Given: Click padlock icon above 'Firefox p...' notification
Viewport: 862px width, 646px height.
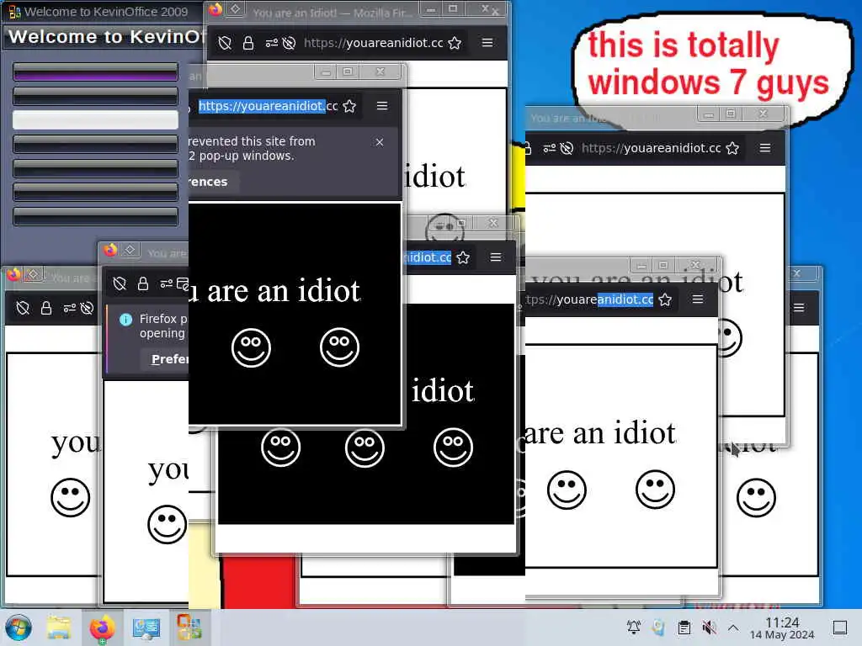Looking at the screenshot, I should click(143, 283).
